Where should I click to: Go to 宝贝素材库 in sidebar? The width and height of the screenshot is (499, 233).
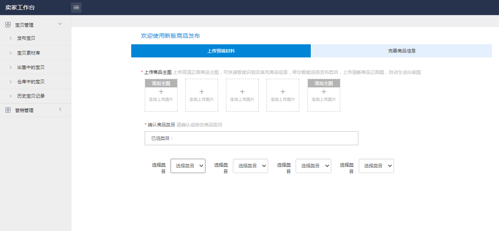tap(28, 53)
